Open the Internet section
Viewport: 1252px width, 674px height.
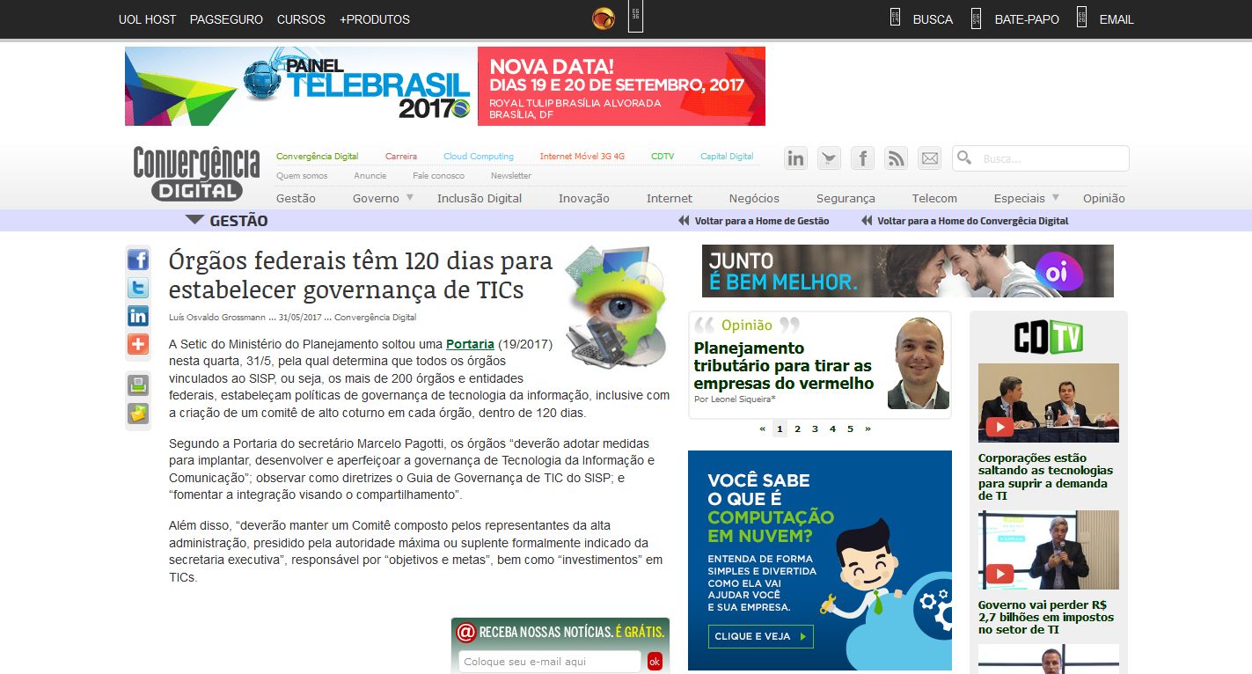tap(670, 198)
